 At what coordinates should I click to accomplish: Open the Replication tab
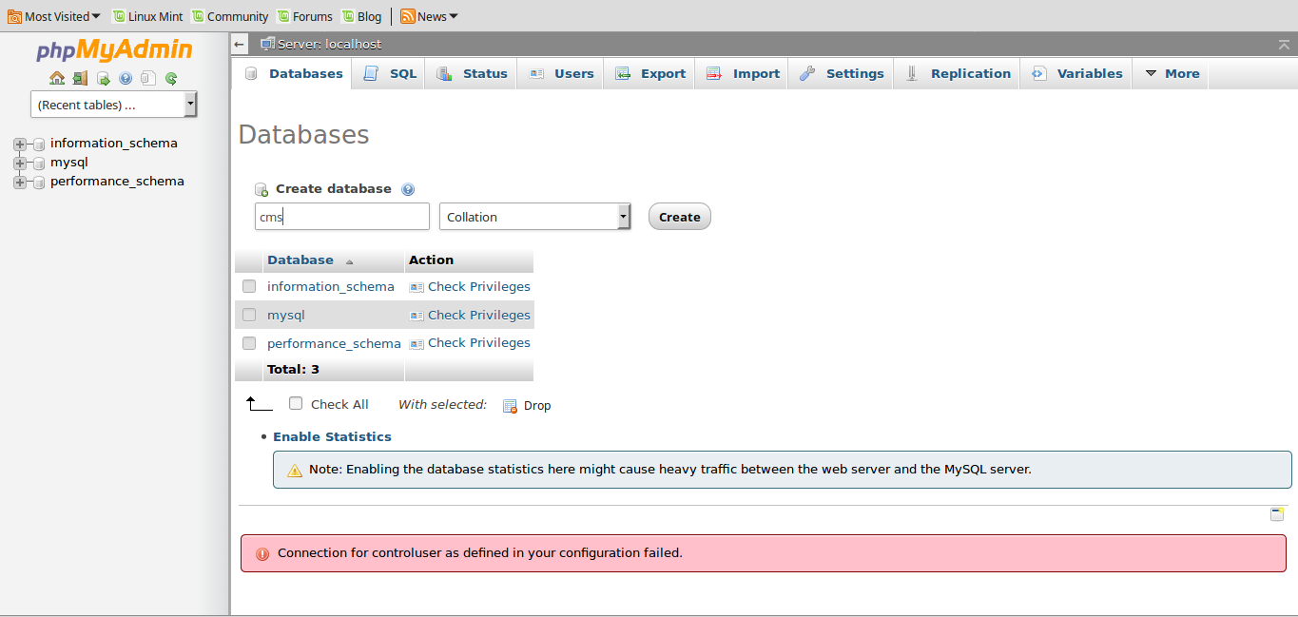point(958,73)
